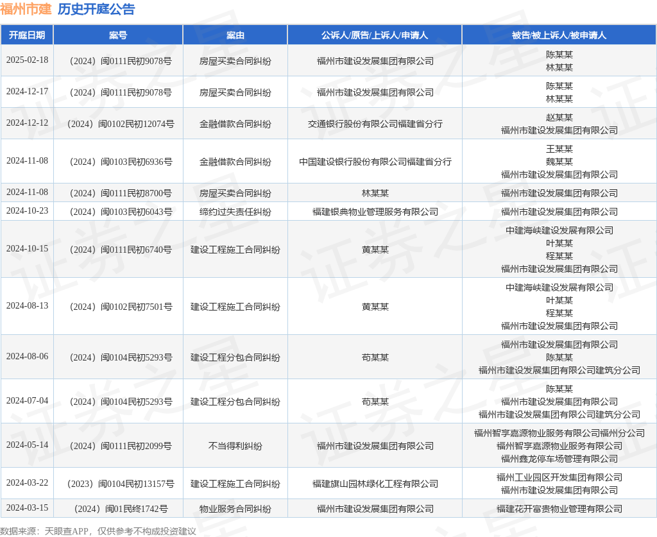The width and height of the screenshot is (657, 537).
Task: Click the 物业服务合同纠纷 cause cell
Action: pyautogui.click(x=235, y=509)
